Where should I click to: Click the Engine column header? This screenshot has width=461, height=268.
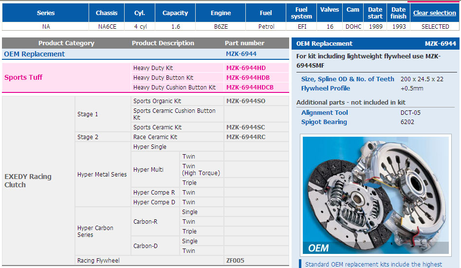(x=221, y=13)
